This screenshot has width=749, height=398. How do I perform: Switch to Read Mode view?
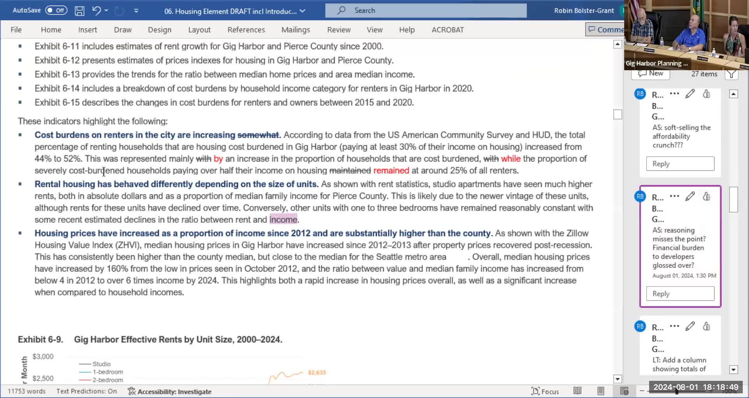(x=577, y=391)
